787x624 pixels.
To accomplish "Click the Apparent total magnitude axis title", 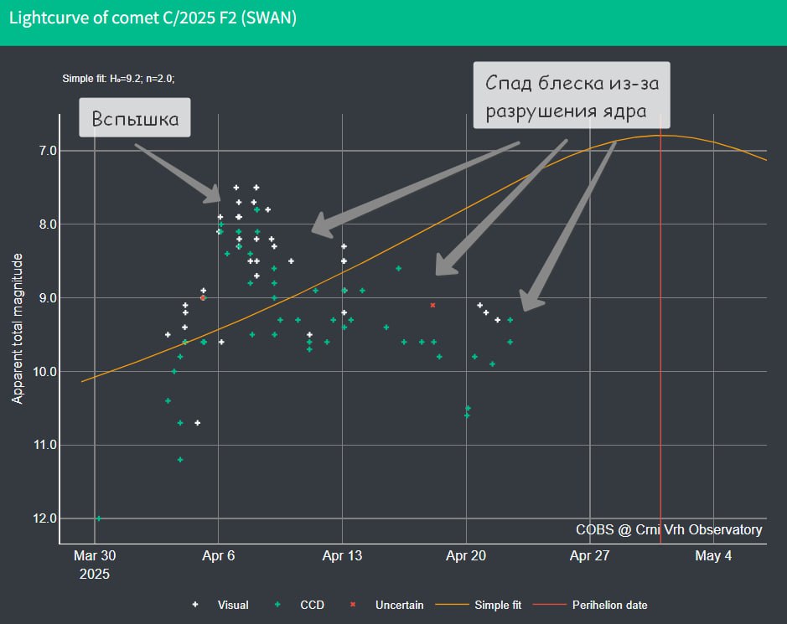I will click(x=17, y=328).
